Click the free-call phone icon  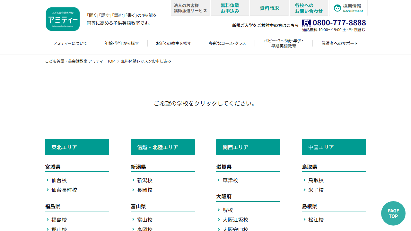pyautogui.click(x=306, y=23)
